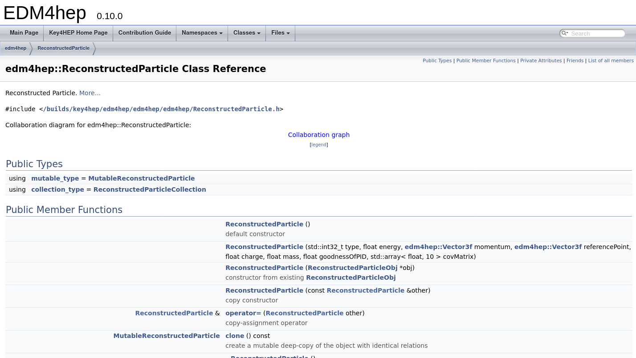Click the search magnifier icon

click(x=564, y=33)
